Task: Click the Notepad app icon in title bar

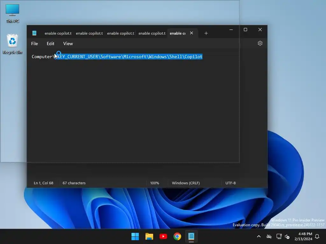Action: tap(34, 33)
